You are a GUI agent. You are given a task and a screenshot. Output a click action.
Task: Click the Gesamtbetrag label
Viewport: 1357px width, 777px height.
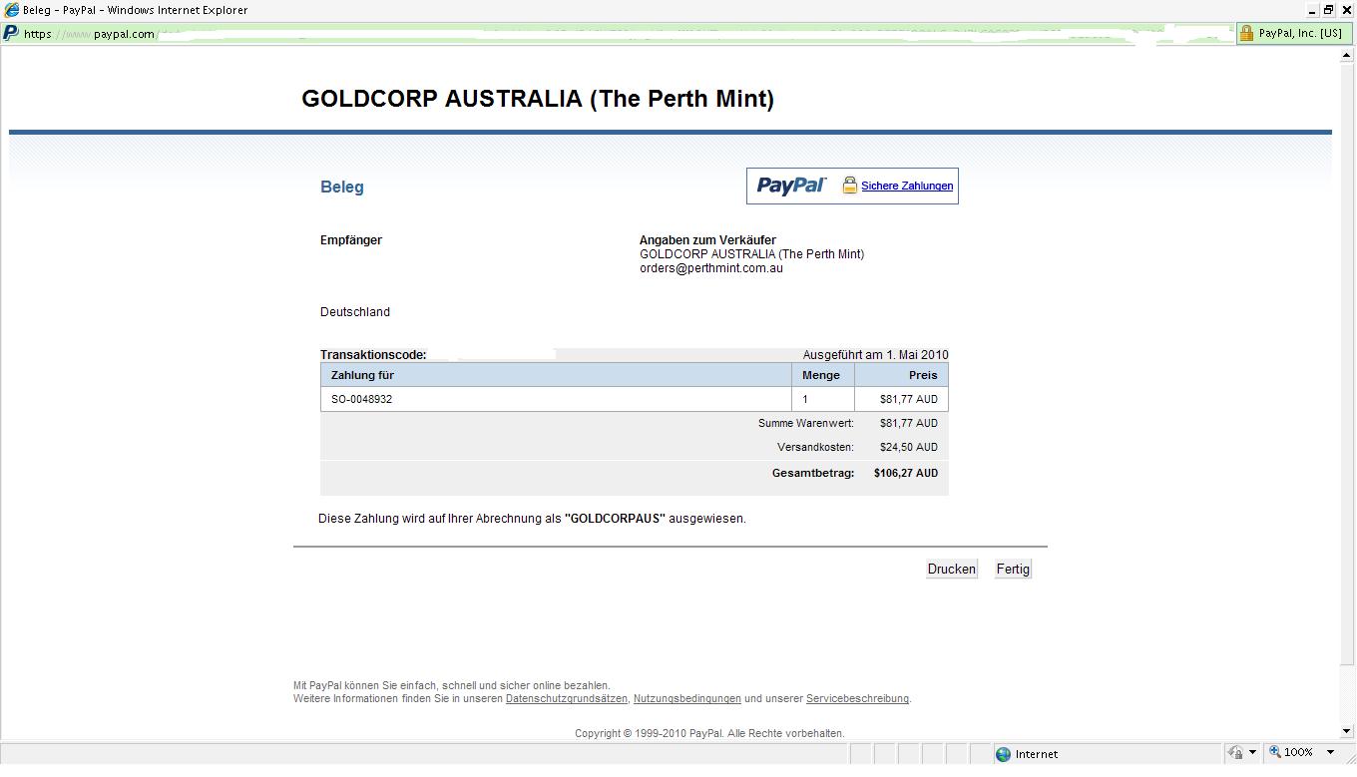click(813, 473)
